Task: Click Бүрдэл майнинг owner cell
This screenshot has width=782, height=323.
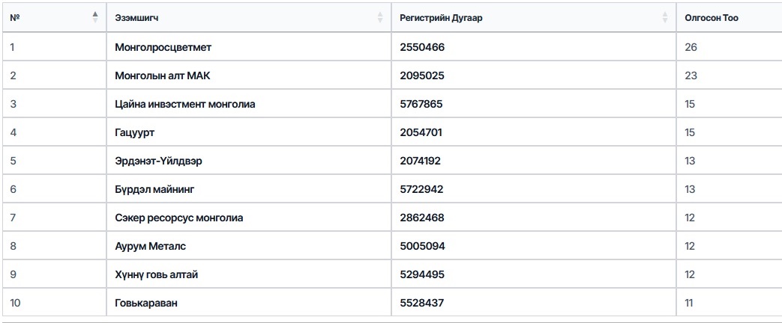Action: [155, 189]
